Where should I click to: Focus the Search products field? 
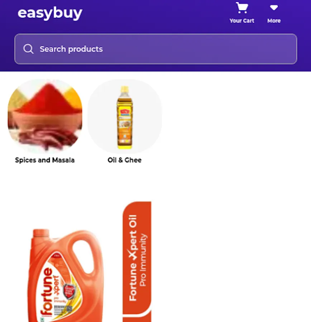[156, 49]
